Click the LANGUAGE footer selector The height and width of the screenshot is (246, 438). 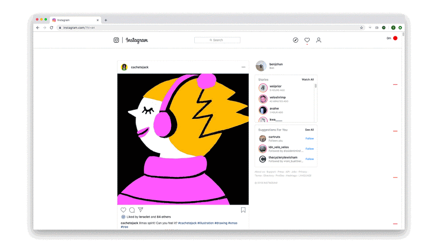305,175
